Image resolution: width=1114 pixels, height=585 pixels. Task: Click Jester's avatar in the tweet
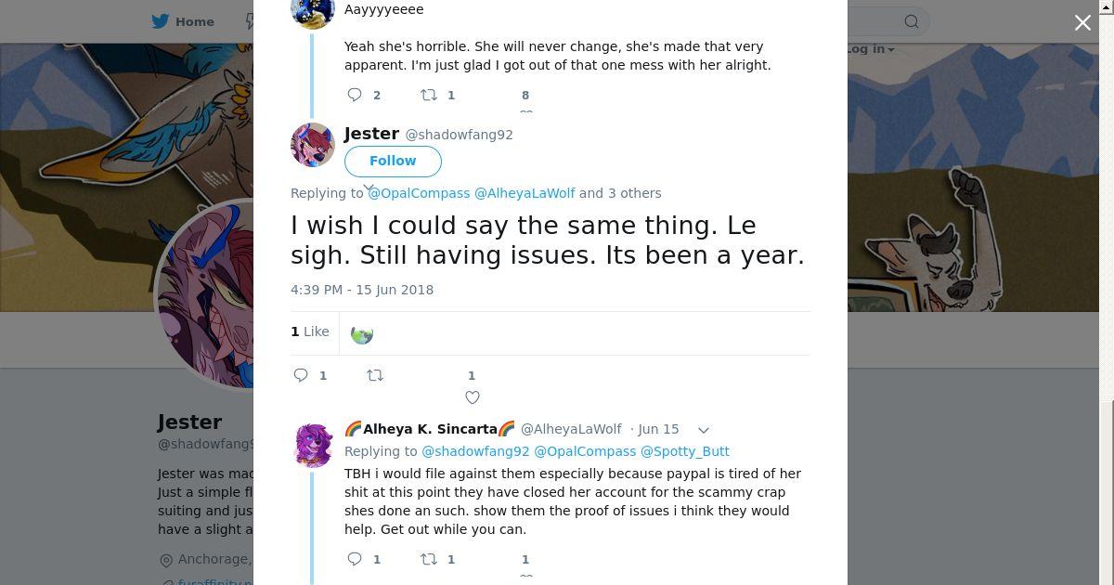pos(313,145)
